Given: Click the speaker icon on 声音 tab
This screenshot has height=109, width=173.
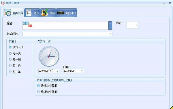Looking at the screenshot, I should (x=45, y=13).
